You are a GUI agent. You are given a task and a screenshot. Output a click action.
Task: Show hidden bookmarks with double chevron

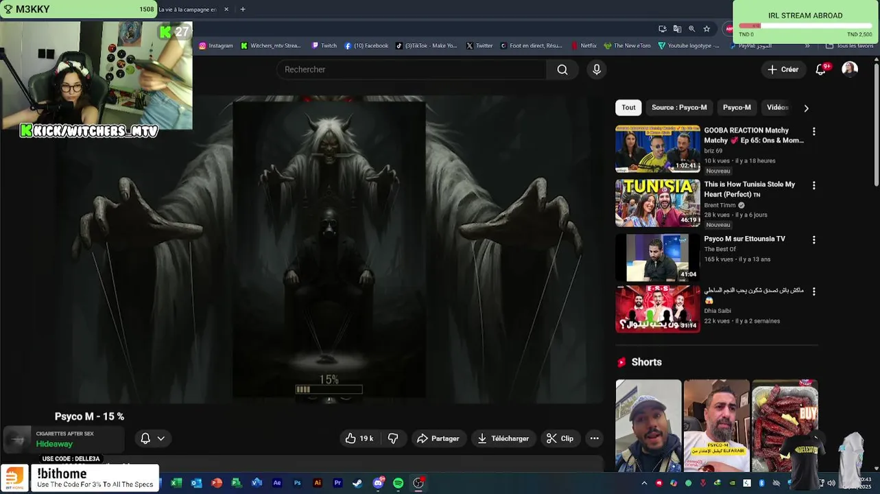tap(807, 46)
